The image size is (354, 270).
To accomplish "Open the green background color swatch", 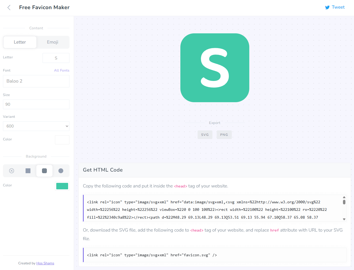I will pyautogui.click(x=62, y=186).
